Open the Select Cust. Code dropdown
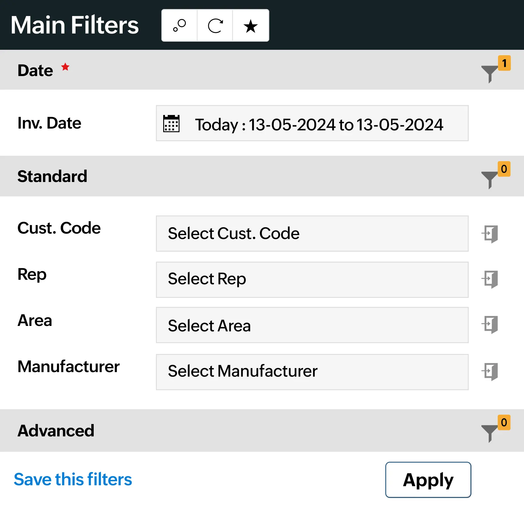524x507 pixels. 312,234
